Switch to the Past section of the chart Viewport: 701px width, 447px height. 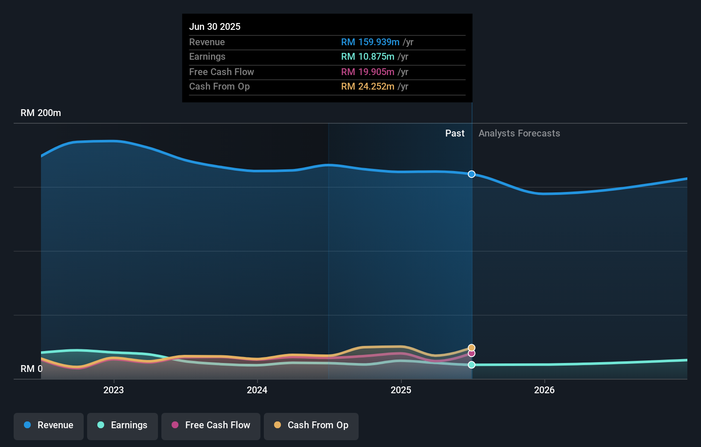[x=455, y=133]
